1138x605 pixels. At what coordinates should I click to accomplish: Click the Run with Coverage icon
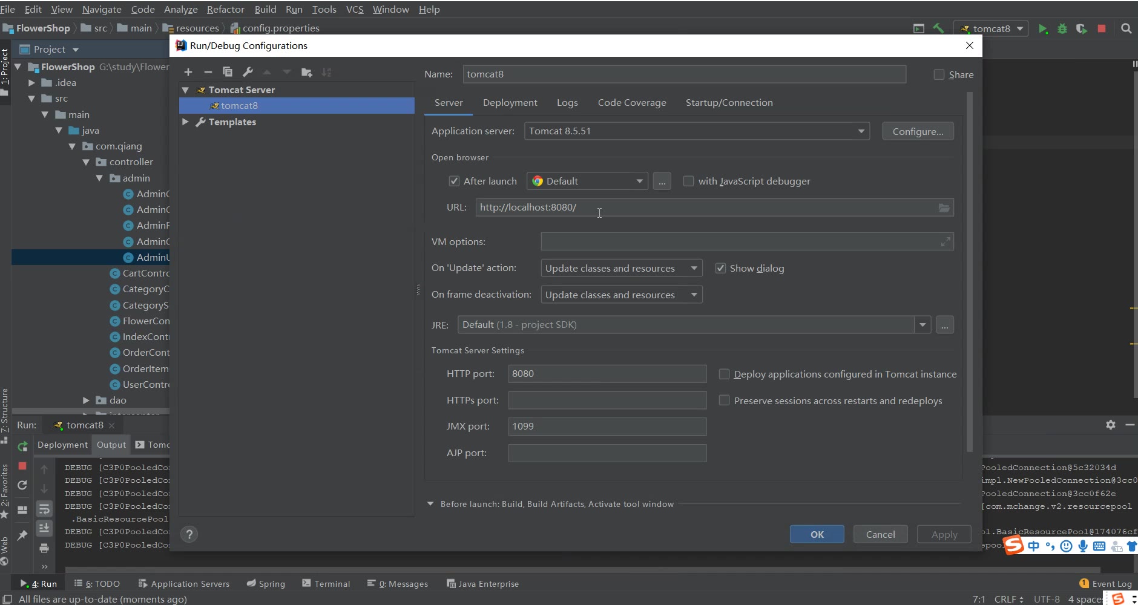1082,28
